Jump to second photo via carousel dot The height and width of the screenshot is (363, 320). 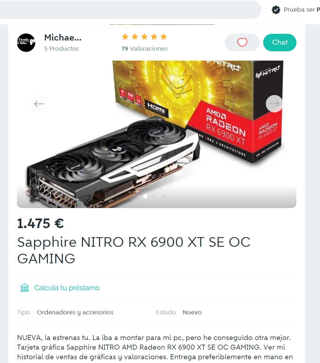pos(154,196)
